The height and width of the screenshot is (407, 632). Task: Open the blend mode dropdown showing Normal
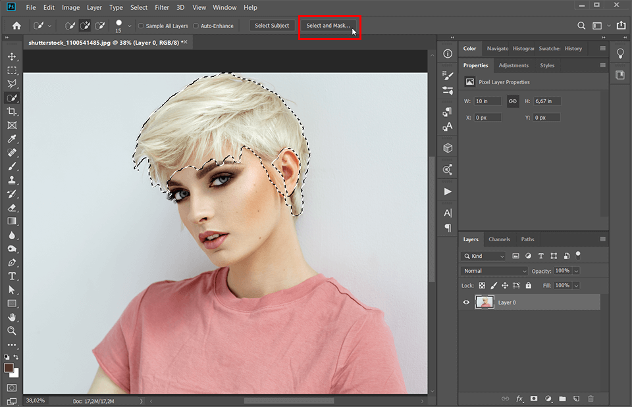(x=494, y=270)
